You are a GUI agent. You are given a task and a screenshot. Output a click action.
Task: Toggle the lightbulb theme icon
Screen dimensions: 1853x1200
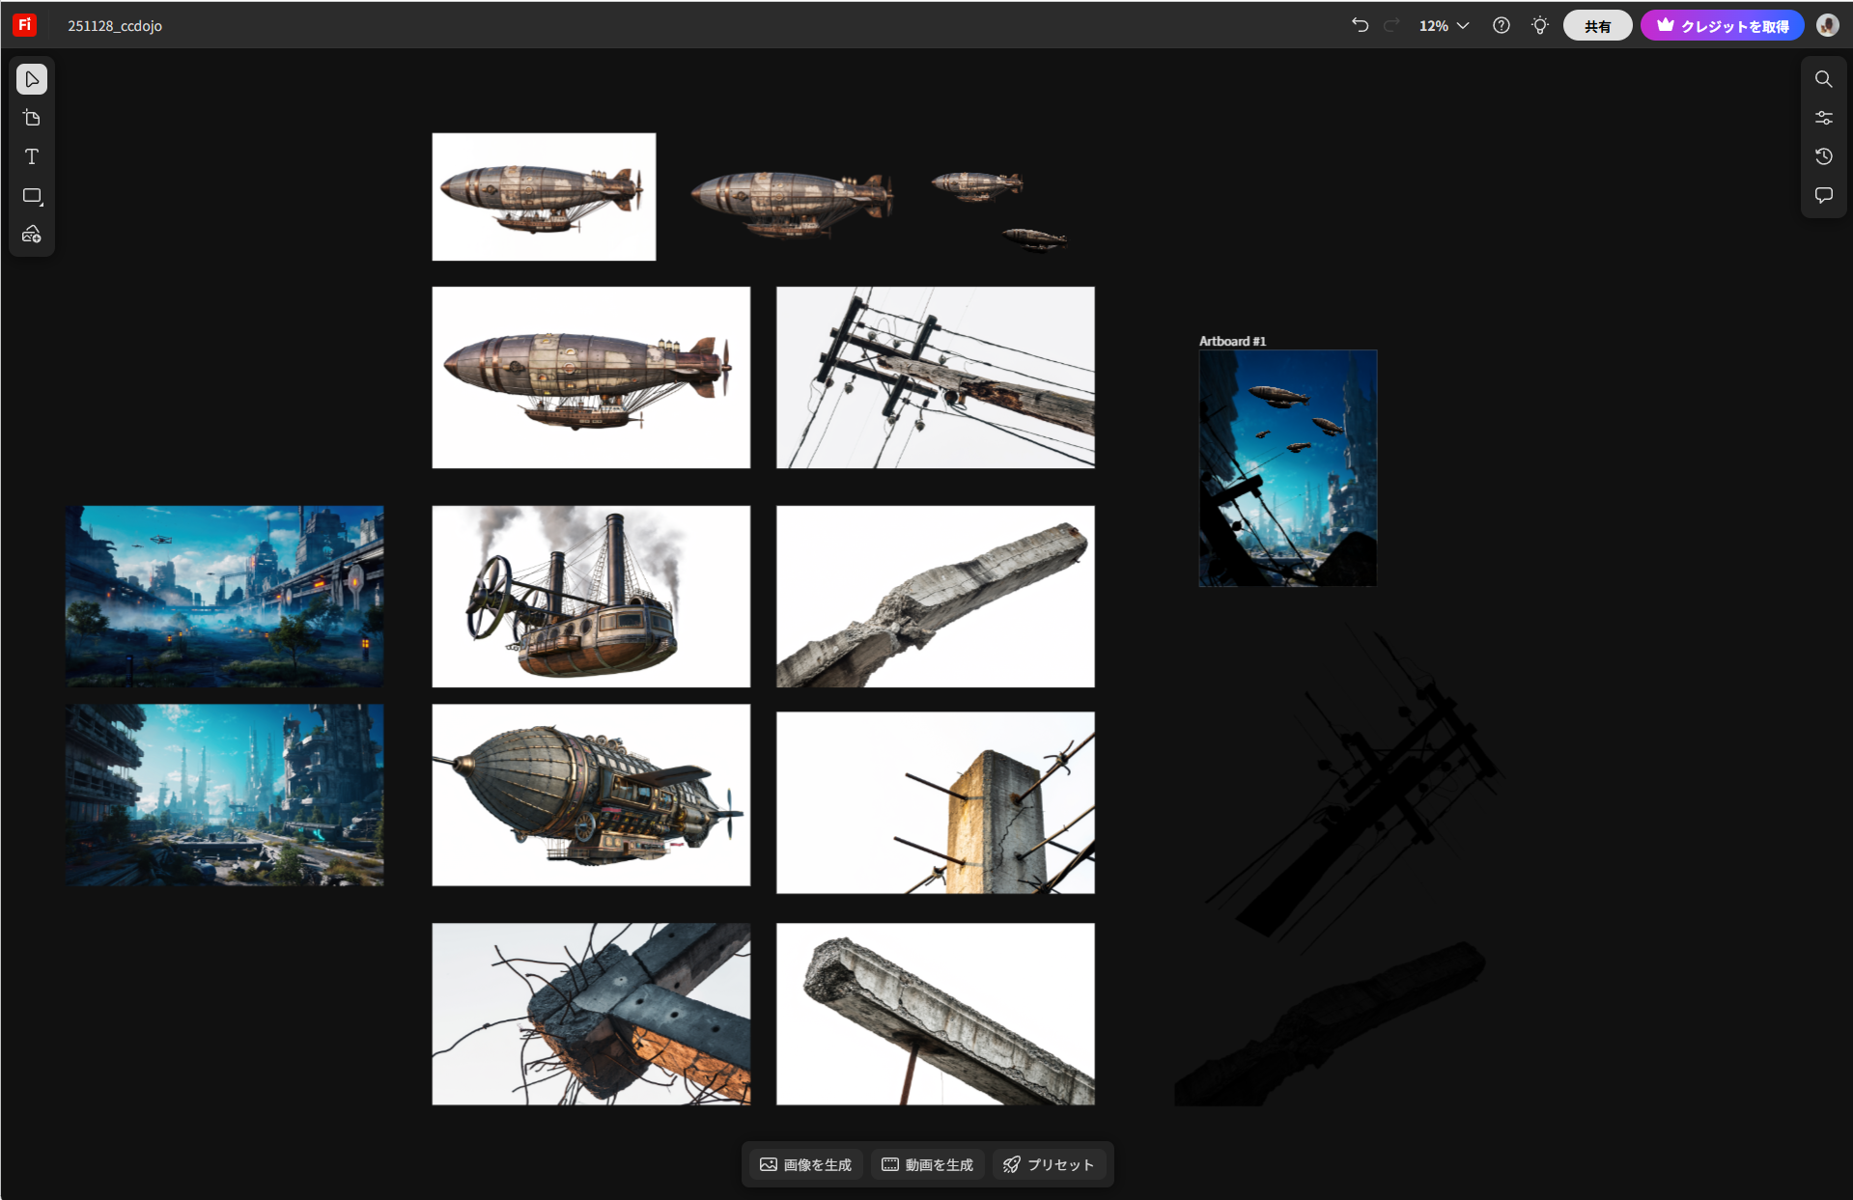click(x=1540, y=26)
